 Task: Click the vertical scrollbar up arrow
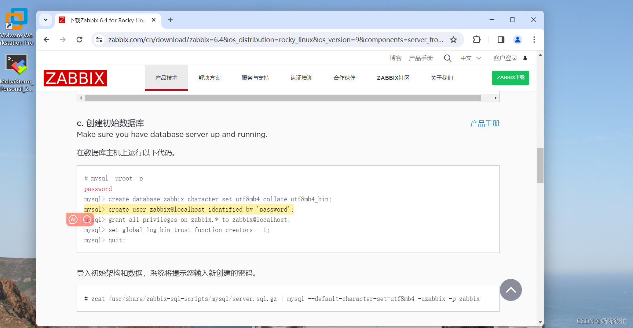point(540,55)
